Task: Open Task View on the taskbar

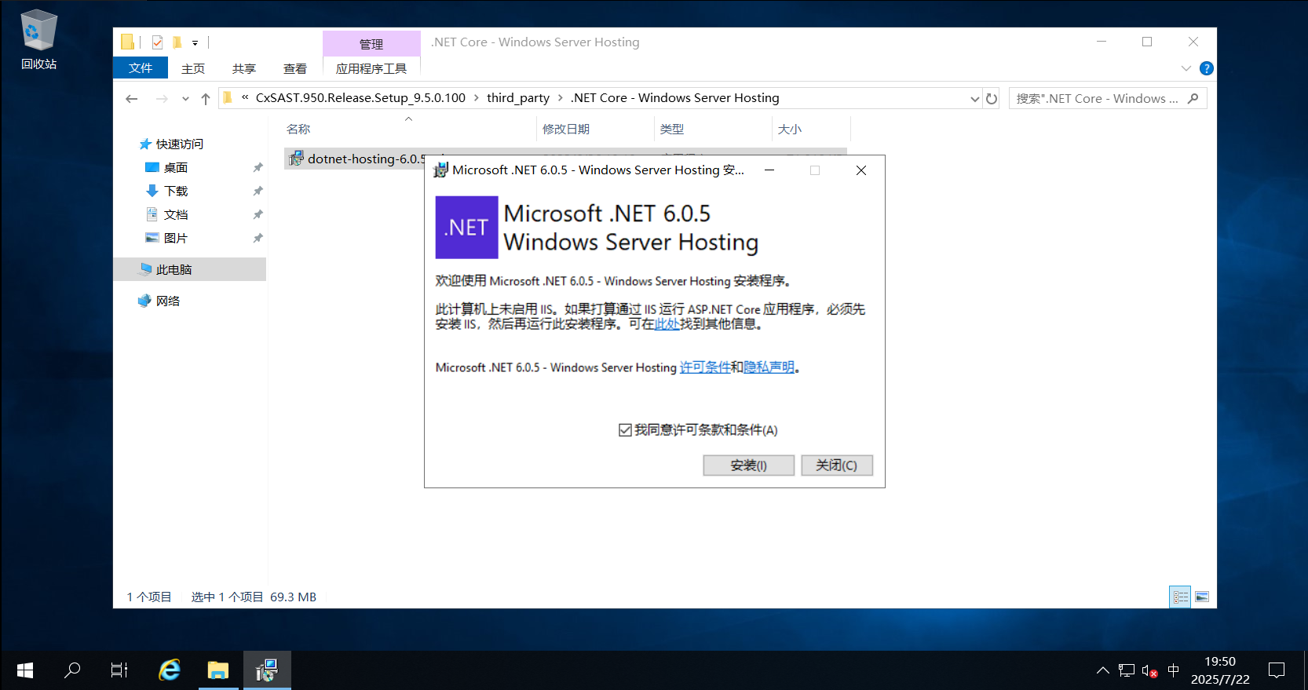Action: click(x=119, y=670)
